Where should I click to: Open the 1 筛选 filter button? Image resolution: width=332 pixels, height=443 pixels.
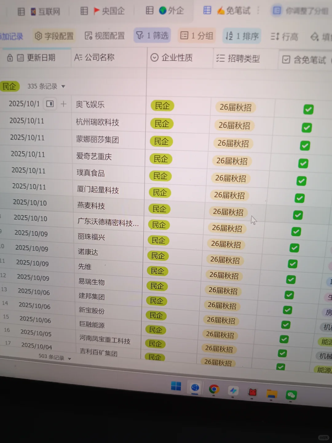pyautogui.click(x=152, y=35)
